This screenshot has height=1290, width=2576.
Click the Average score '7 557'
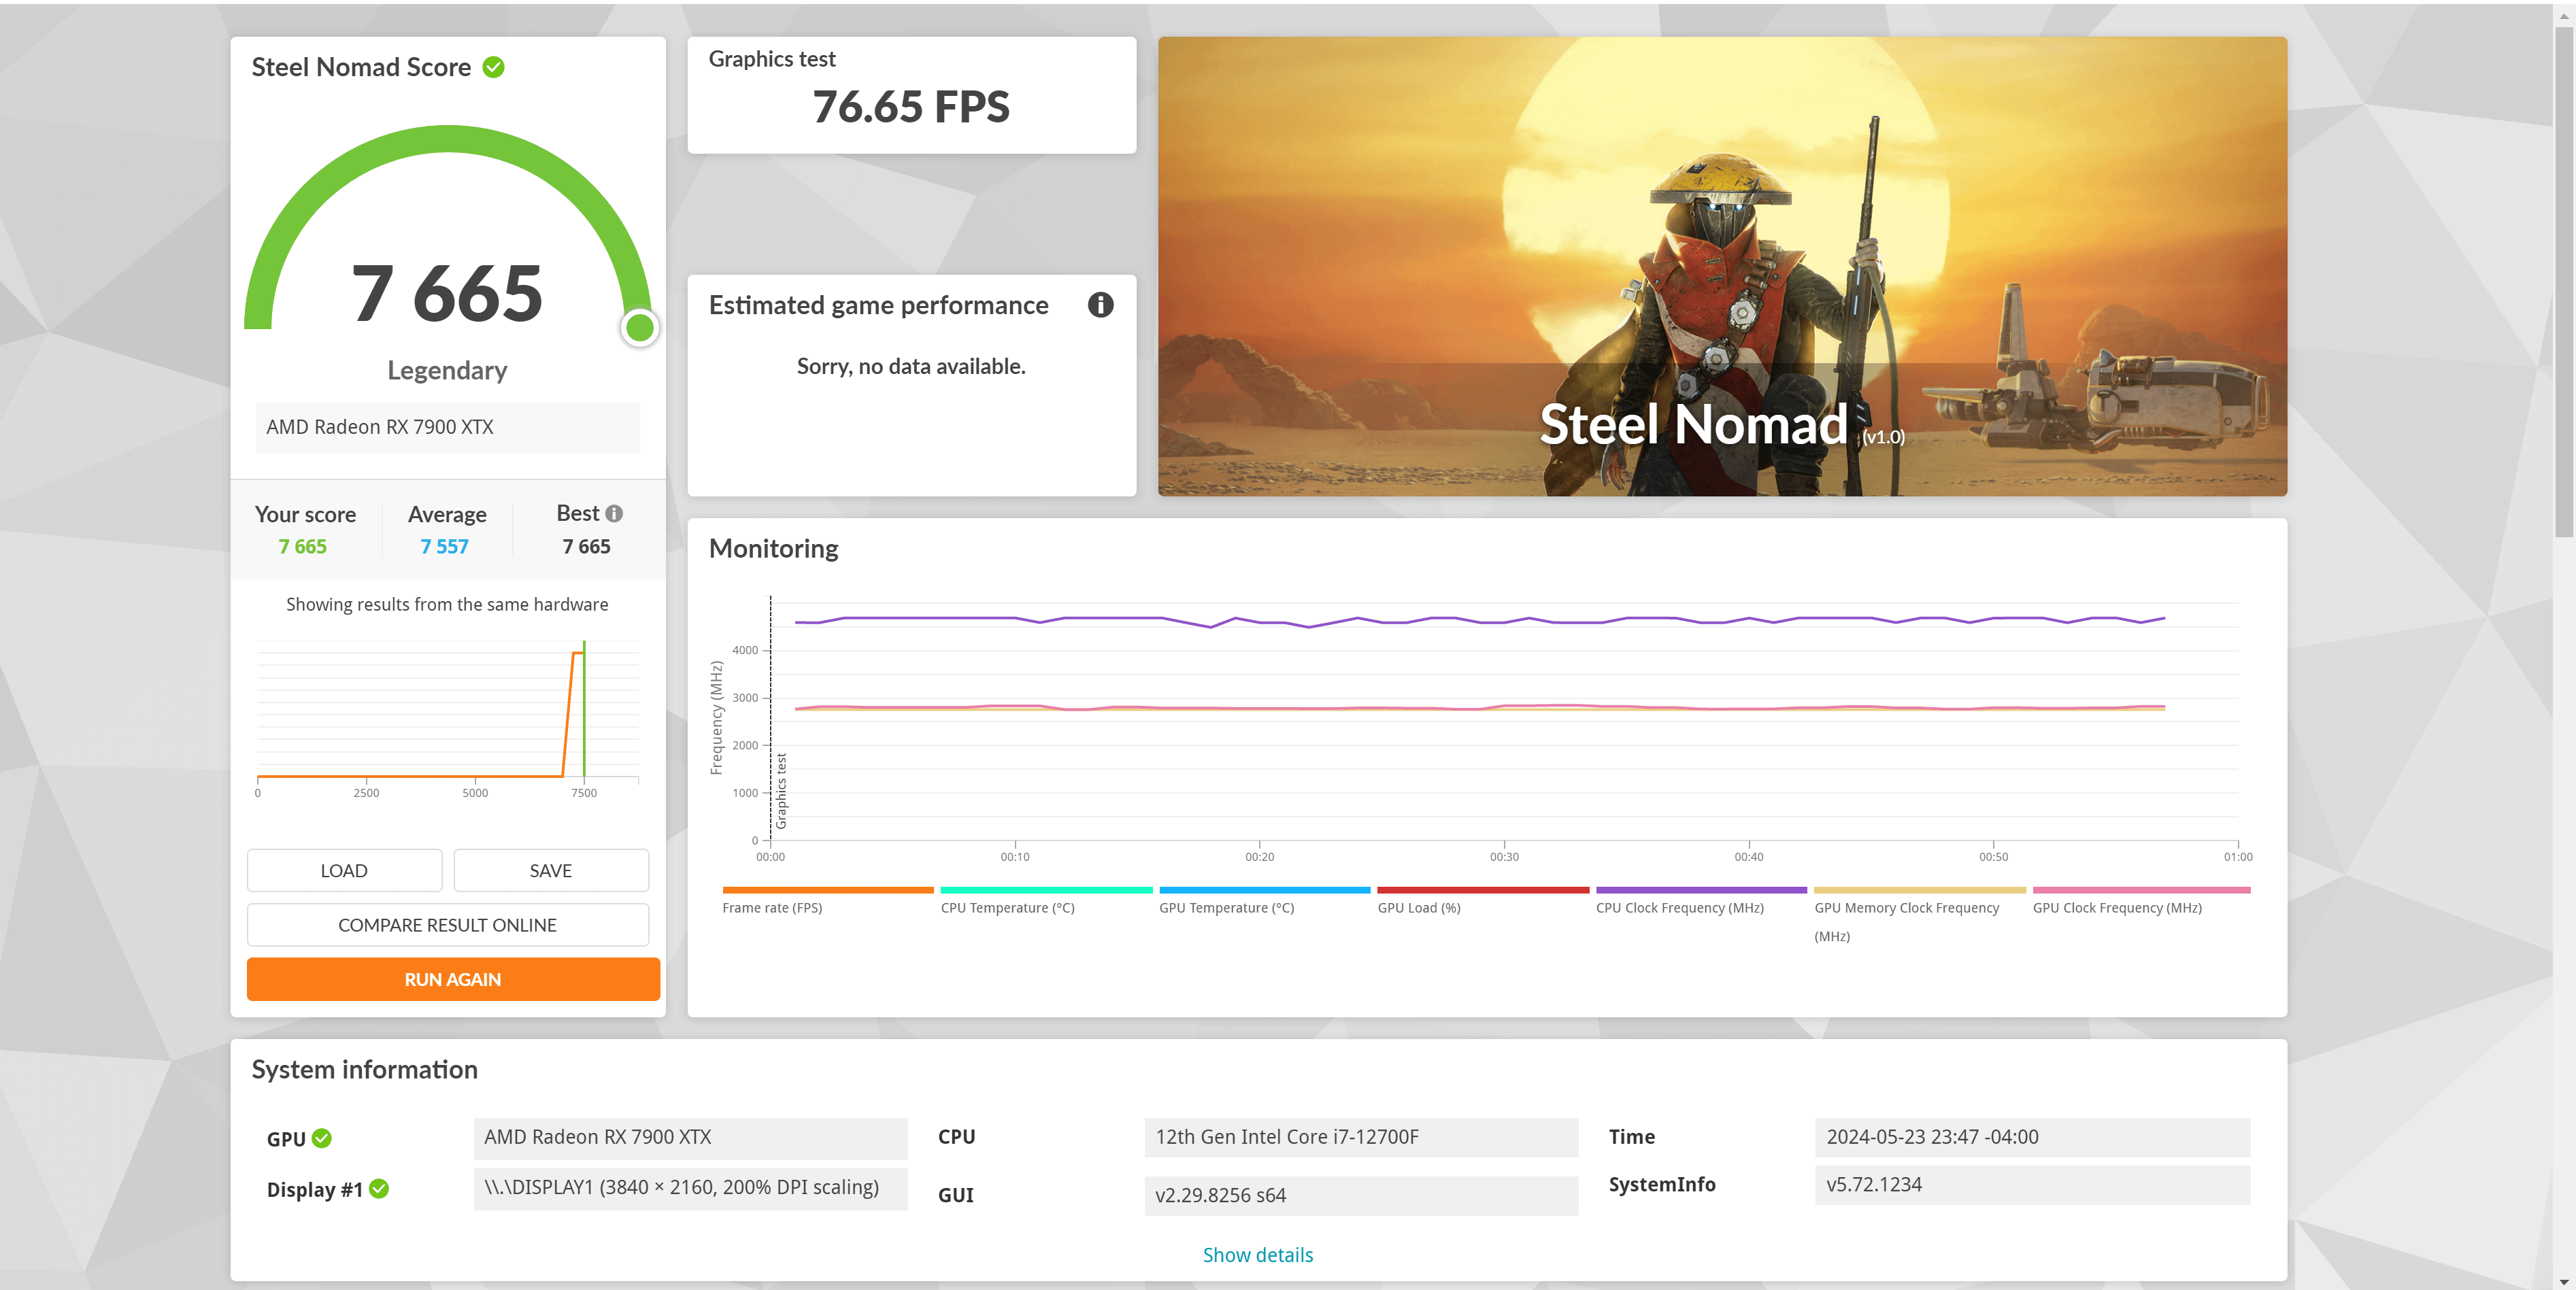(x=444, y=547)
